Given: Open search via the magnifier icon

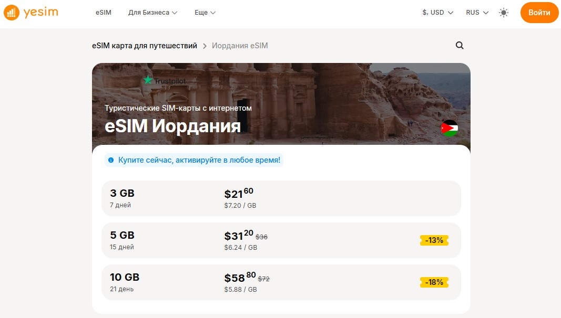Looking at the screenshot, I should tap(460, 46).
